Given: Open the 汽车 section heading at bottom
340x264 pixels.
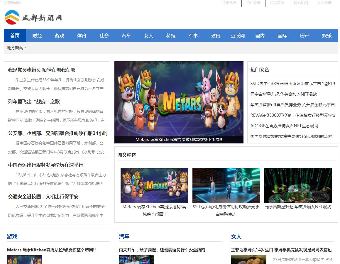Looking at the screenshot, I should (x=124, y=236).
